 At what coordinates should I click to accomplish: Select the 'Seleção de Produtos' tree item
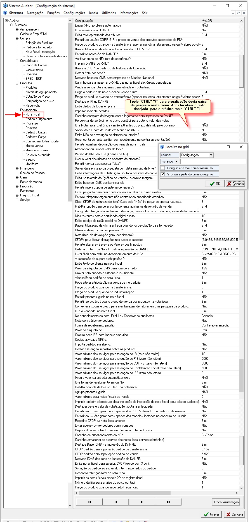[39, 43]
